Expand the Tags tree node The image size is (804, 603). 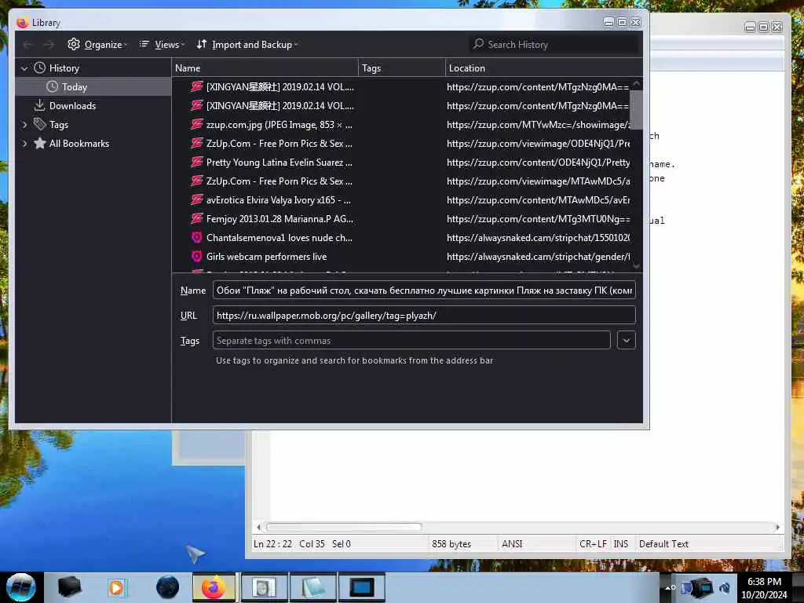pyautogui.click(x=24, y=125)
